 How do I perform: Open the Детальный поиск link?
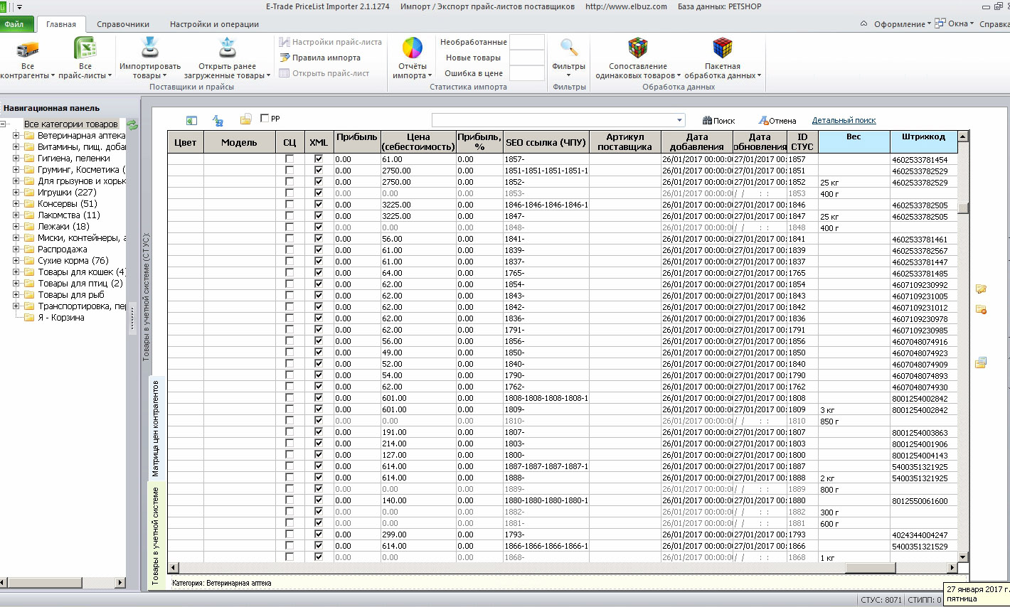(844, 121)
